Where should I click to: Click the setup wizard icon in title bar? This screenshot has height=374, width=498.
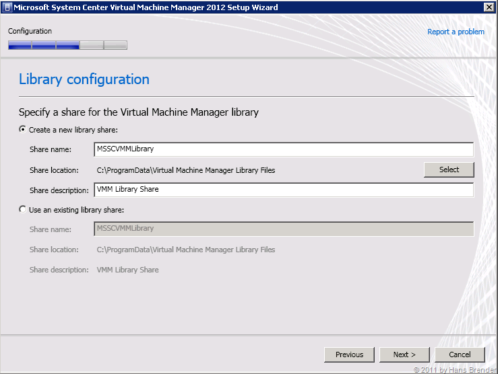pos(7,7)
